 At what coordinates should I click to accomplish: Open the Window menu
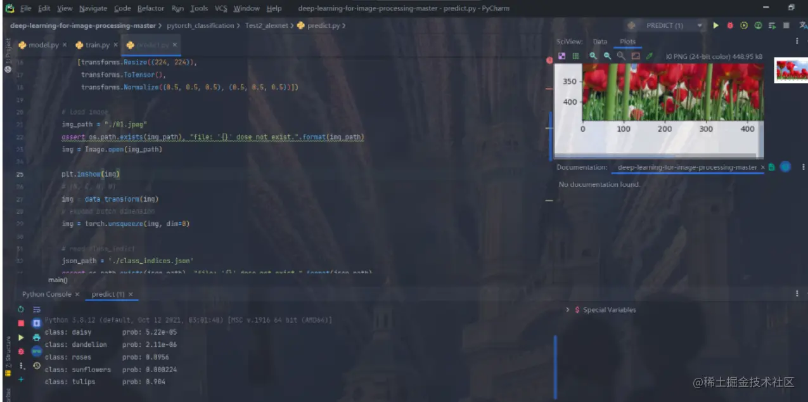tap(247, 8)
